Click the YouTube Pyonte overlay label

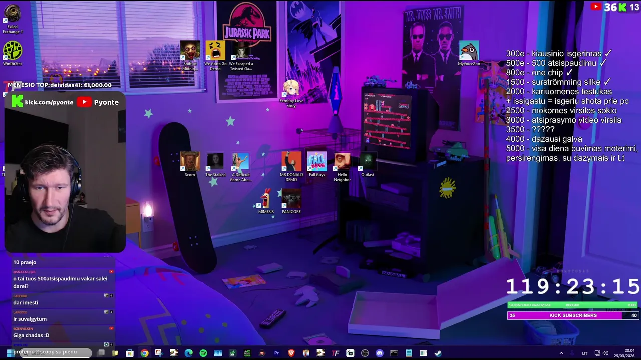(x=98, y=102)
